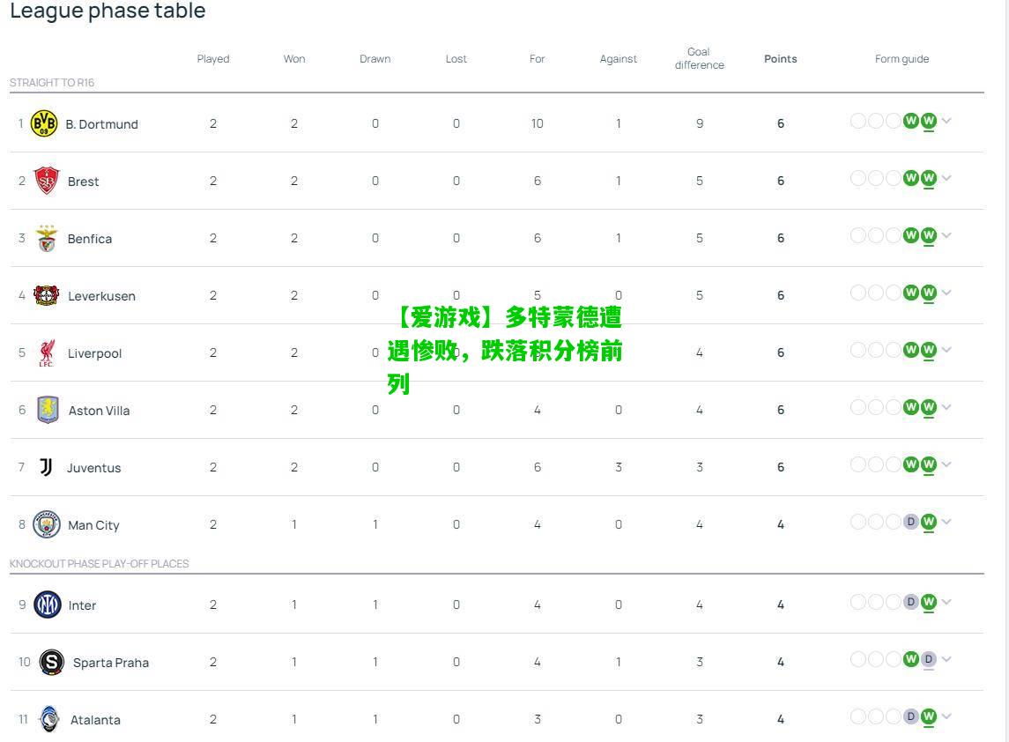Open the Brest team link
The height and width of the screenshot is (742, 1009).
[83, 182]
